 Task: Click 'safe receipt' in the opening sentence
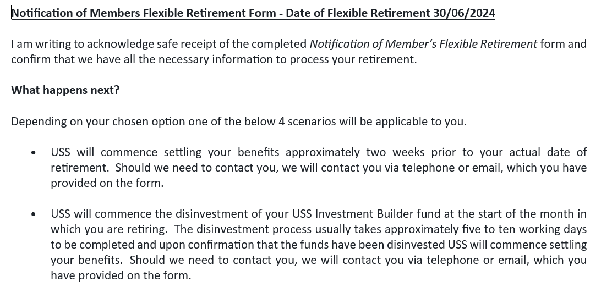(186, 44)
